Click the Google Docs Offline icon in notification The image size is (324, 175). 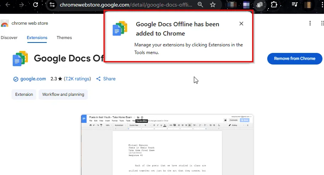120,28
